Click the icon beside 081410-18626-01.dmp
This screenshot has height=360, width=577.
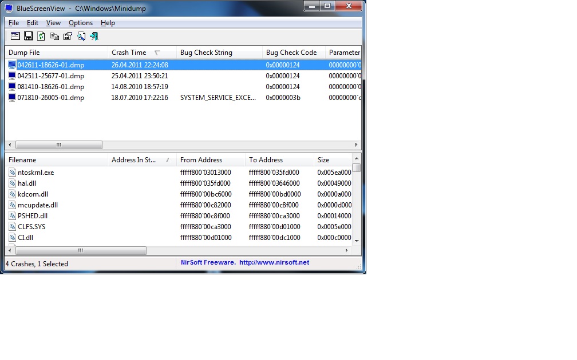click(12, 87)
